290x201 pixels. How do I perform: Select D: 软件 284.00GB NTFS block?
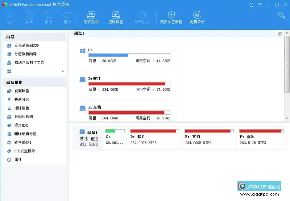tap(155, 138)
